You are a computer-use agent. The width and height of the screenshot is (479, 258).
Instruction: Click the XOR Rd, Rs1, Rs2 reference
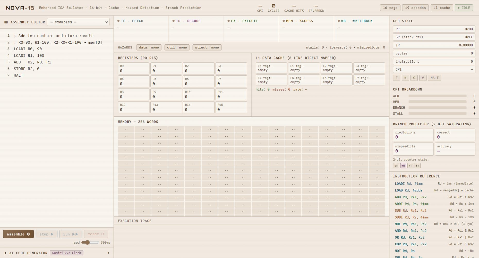pos(434,244)
